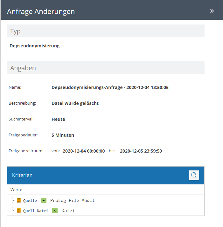Image resolution: width=223 pixels, height=227 pixels.
Task: Click the green equals operator icon
Action: pyautogui.click(x=44, y=200)
